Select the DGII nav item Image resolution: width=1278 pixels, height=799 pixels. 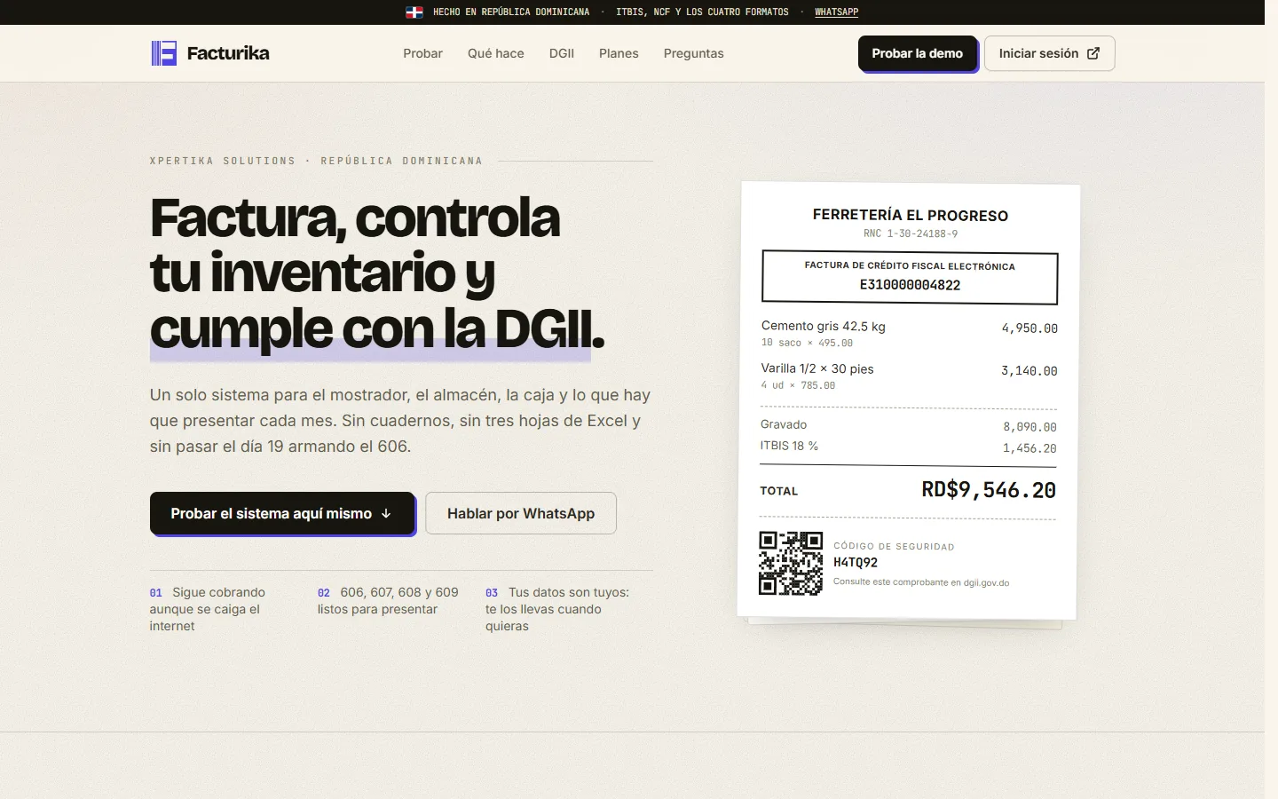click(x=562, y=53)
